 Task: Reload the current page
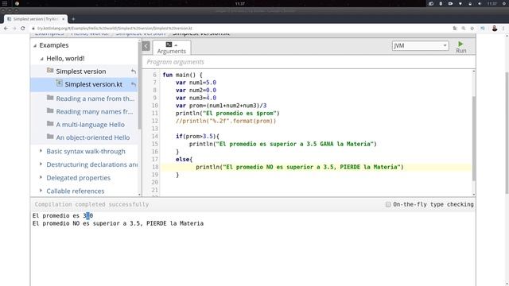(23, 29)
